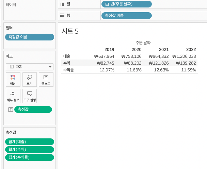The image size is (207, 169).
Task: Click the 색상 (Color) mark card
Action: (13, 80)
